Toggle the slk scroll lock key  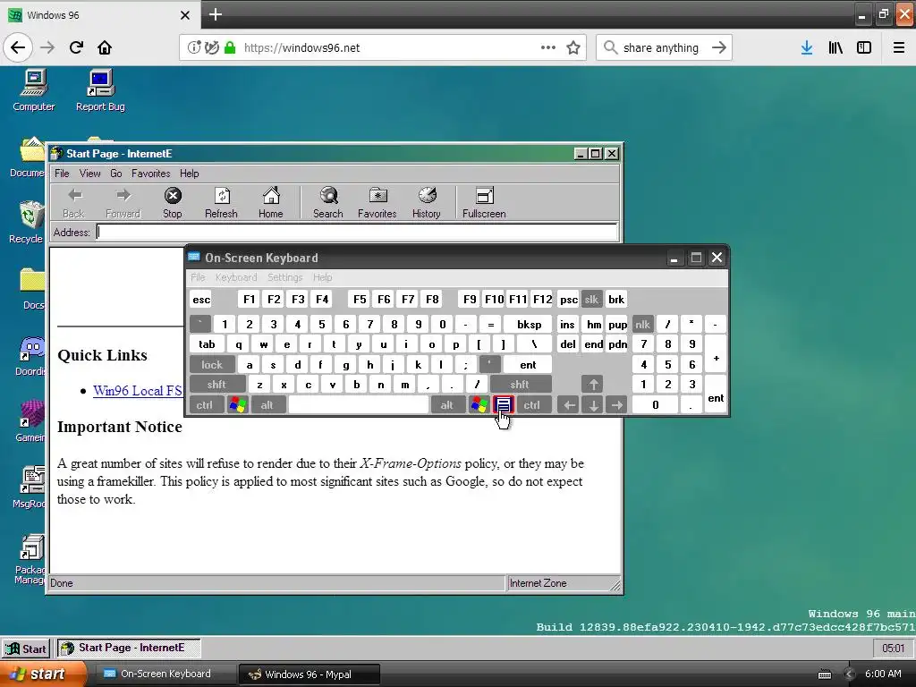(592, 299)
